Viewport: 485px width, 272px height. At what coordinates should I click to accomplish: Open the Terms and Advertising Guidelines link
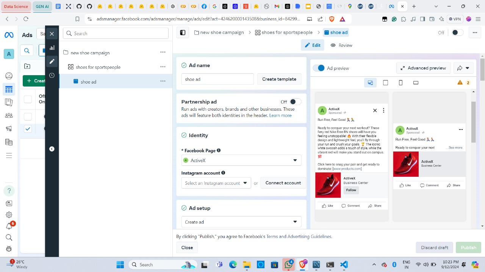(x=299, y=236)
